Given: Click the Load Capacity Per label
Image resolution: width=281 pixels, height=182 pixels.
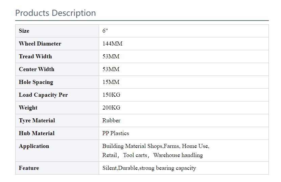Looking at the screenshot, I should pyautogui.click(x=43, y=95).
